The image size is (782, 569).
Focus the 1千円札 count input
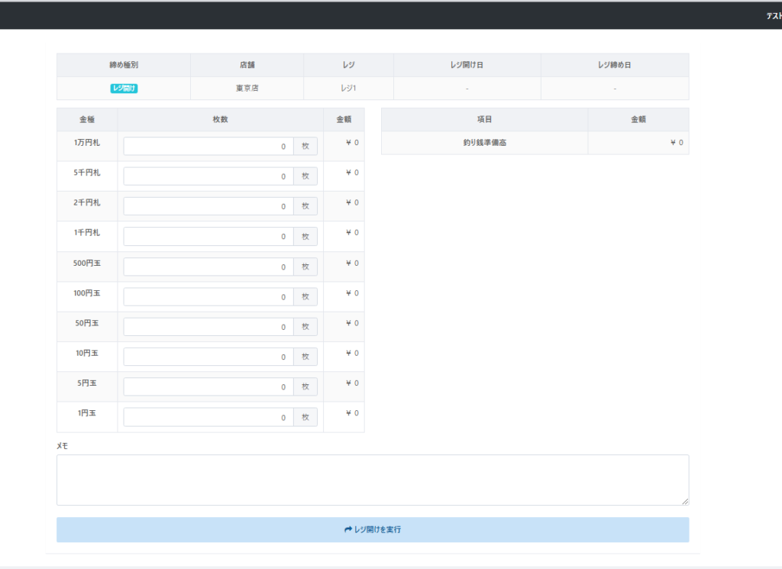208,236
